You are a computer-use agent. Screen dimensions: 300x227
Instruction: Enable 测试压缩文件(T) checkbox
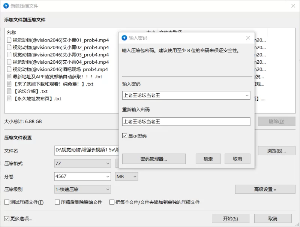coord(7,202)
